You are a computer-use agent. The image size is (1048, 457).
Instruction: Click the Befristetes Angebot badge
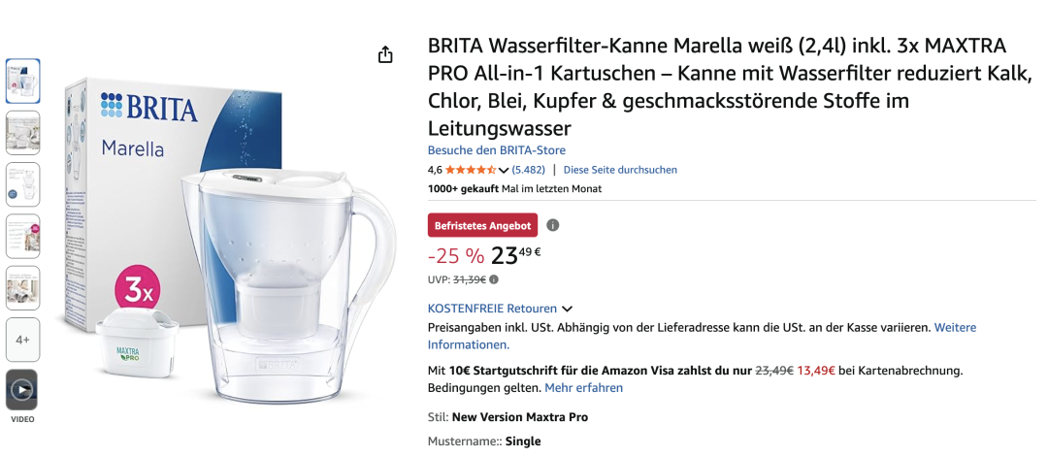(x=482, y=225)
